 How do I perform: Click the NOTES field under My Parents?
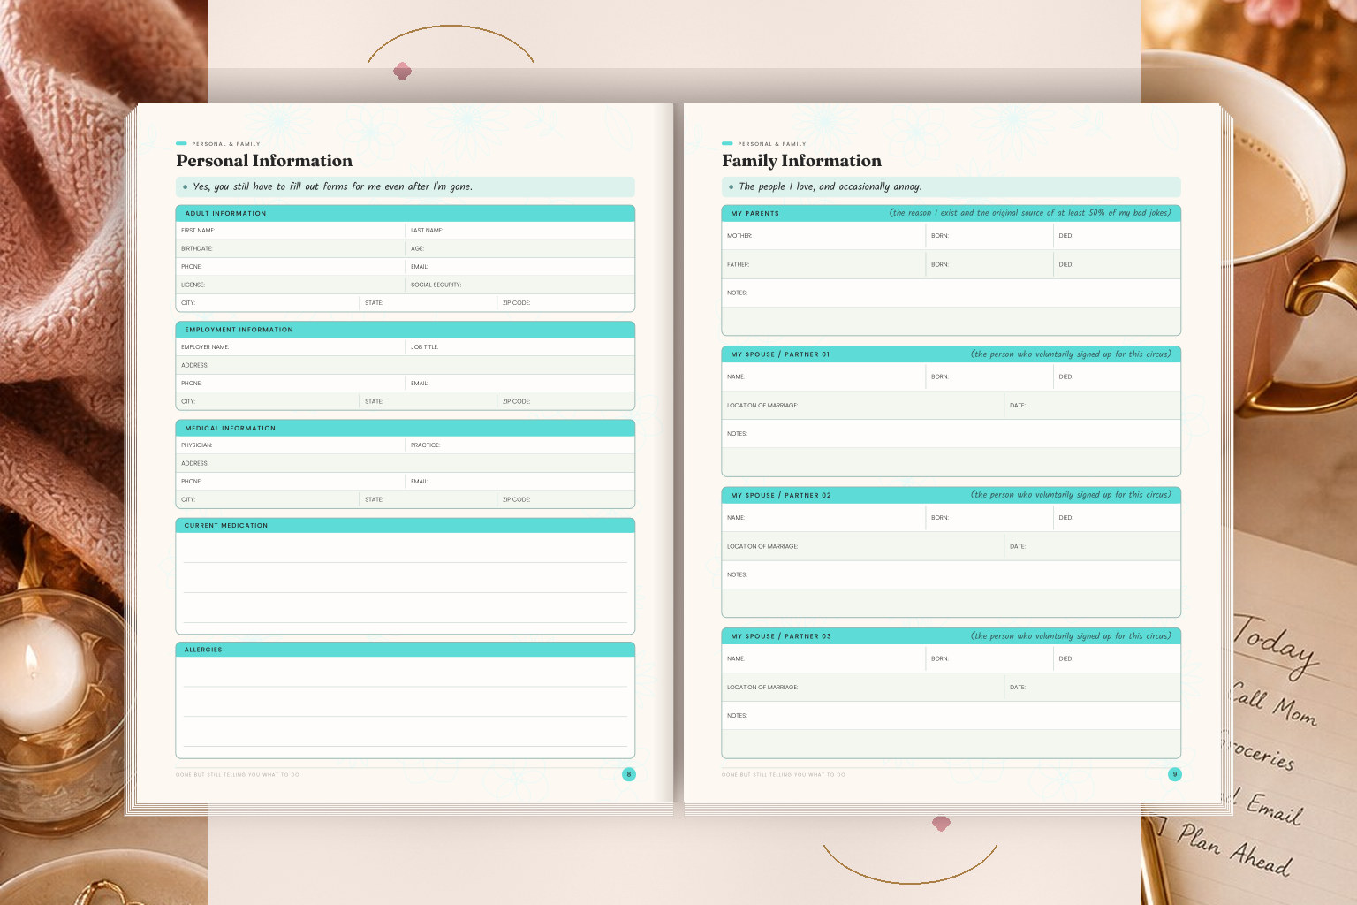(x=951, y=293)
